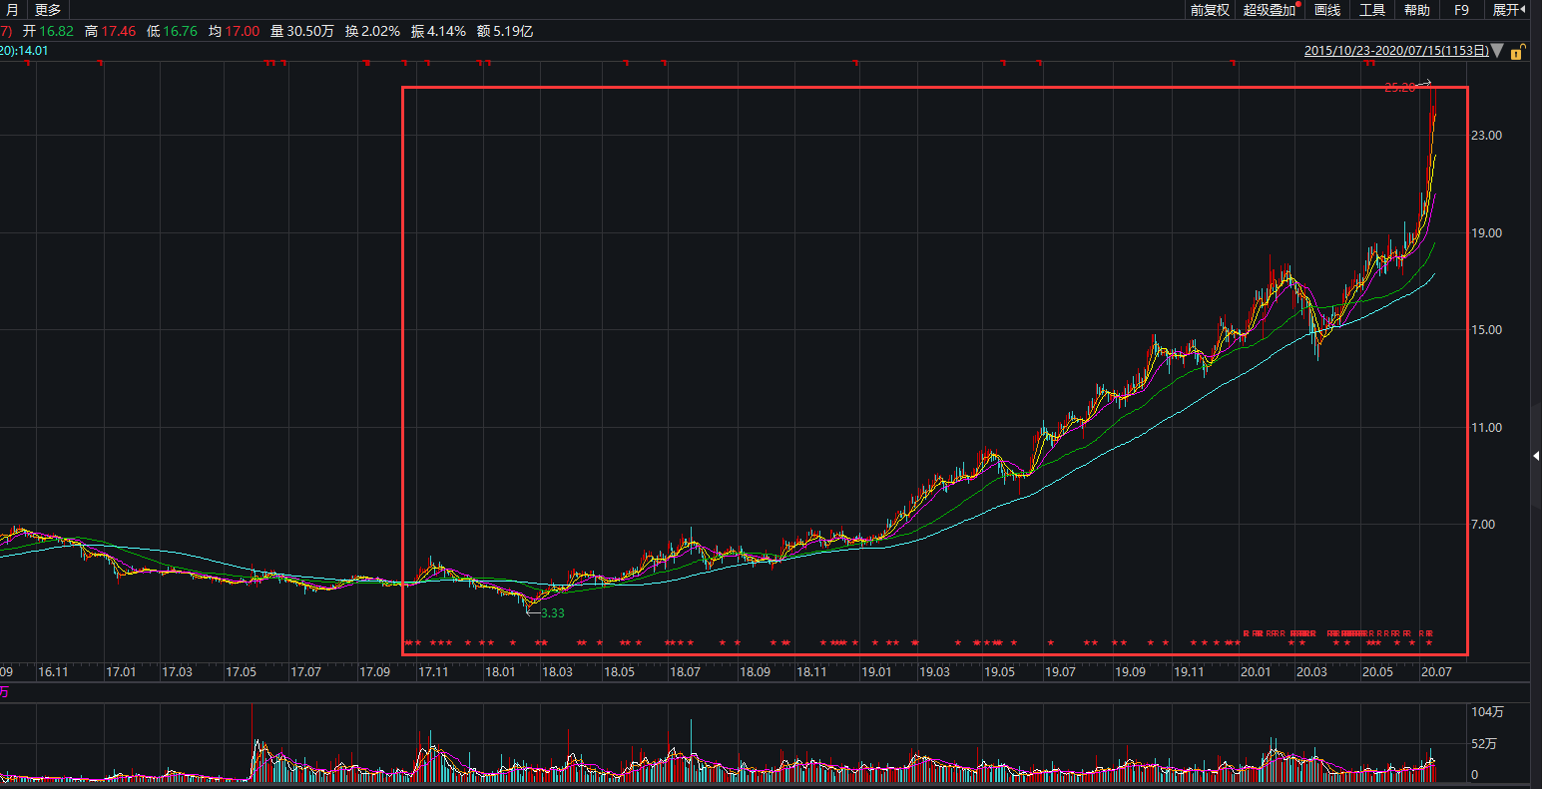
Task: Click the 15.00 price axis label
Action: pos(1487,329)
